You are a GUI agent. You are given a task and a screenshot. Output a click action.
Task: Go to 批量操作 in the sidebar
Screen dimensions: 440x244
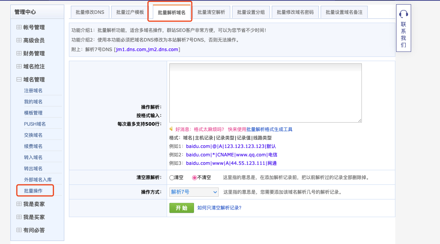pyautogui.click(x=33, y=191)
